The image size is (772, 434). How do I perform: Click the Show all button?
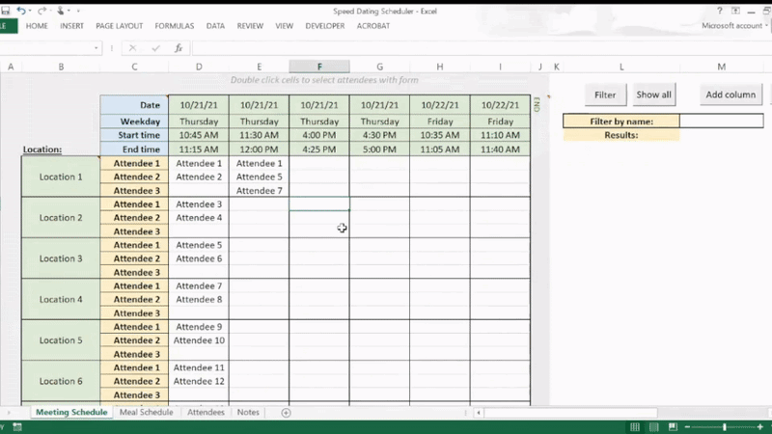click(654, 95)
